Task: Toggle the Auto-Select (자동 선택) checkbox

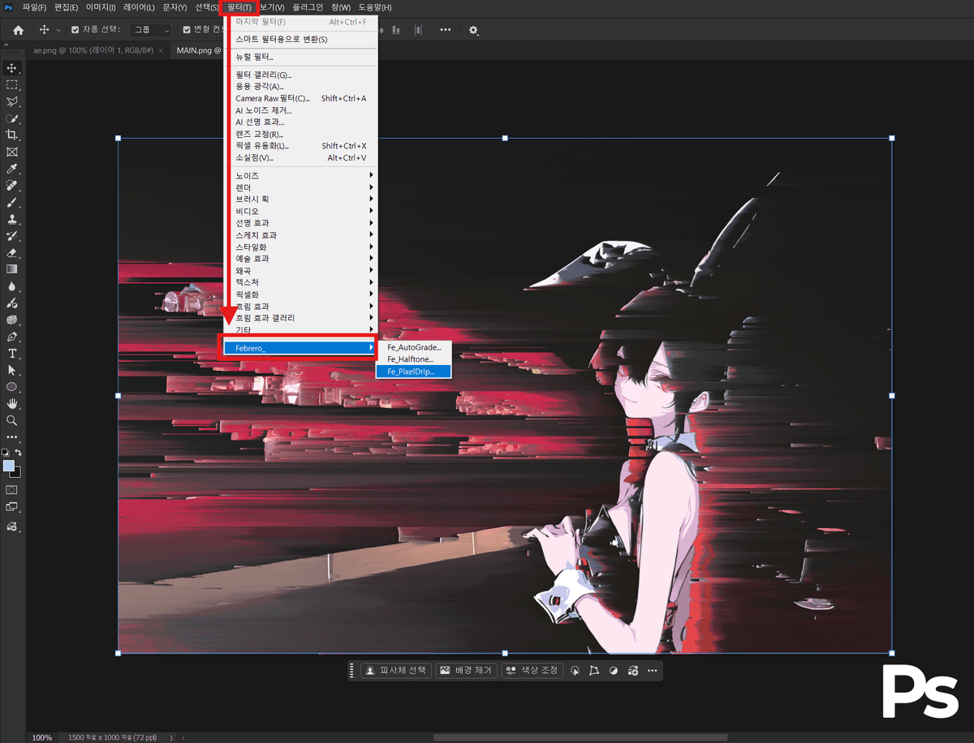Action: pos(75,30)
